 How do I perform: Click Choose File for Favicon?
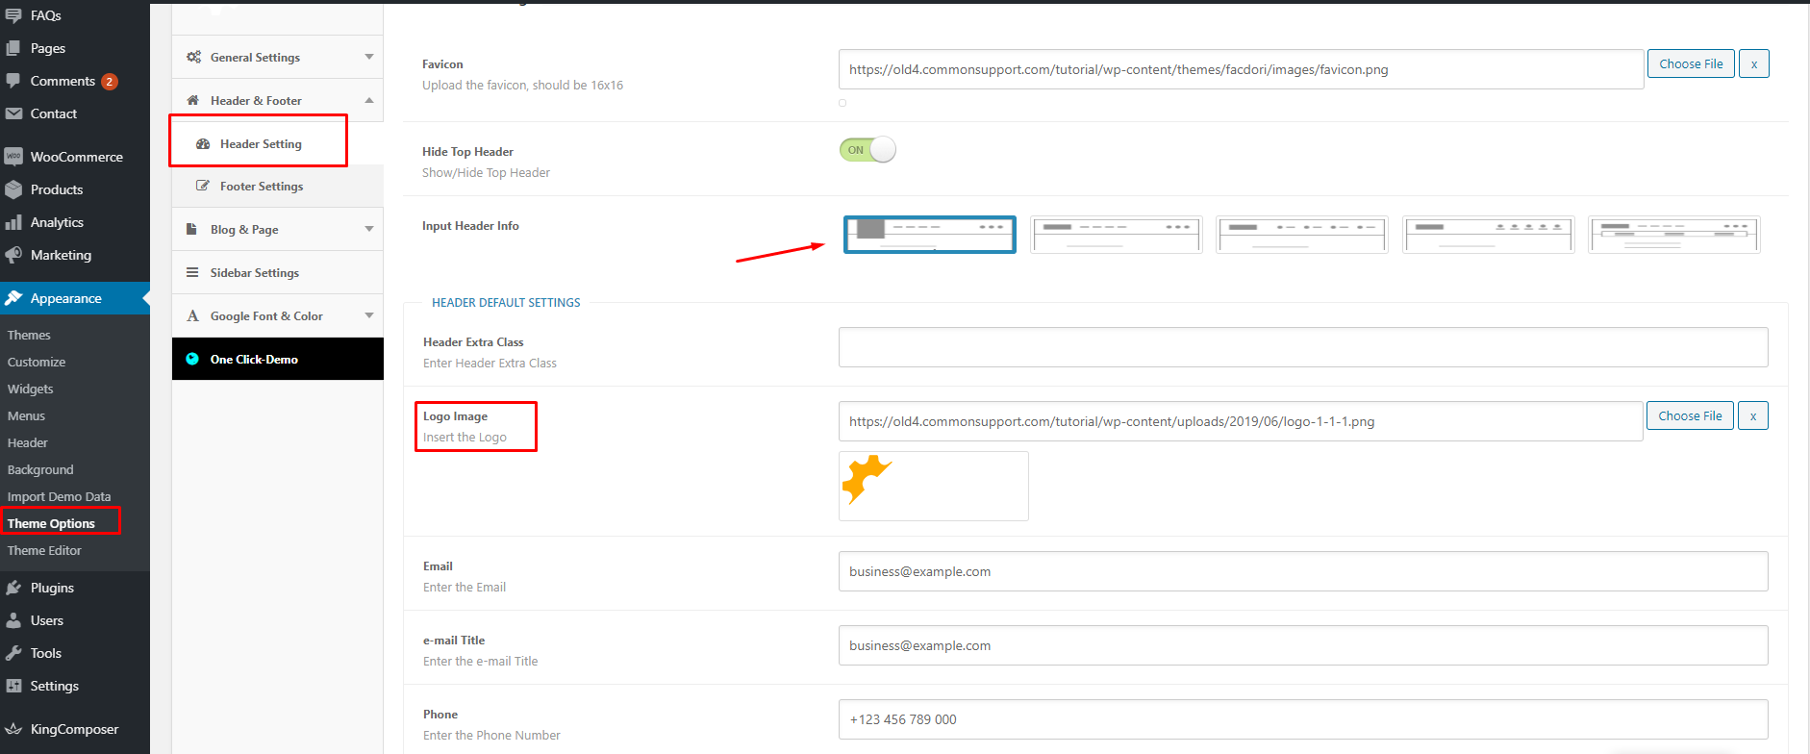coord(1691,64)
